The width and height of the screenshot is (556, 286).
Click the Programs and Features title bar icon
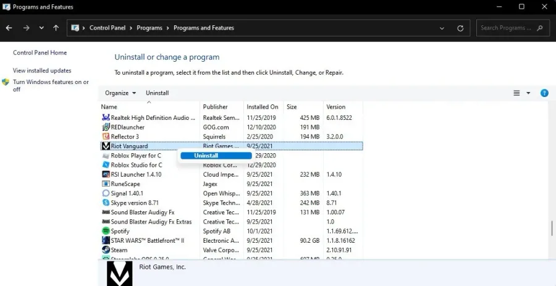click(6, 7)
